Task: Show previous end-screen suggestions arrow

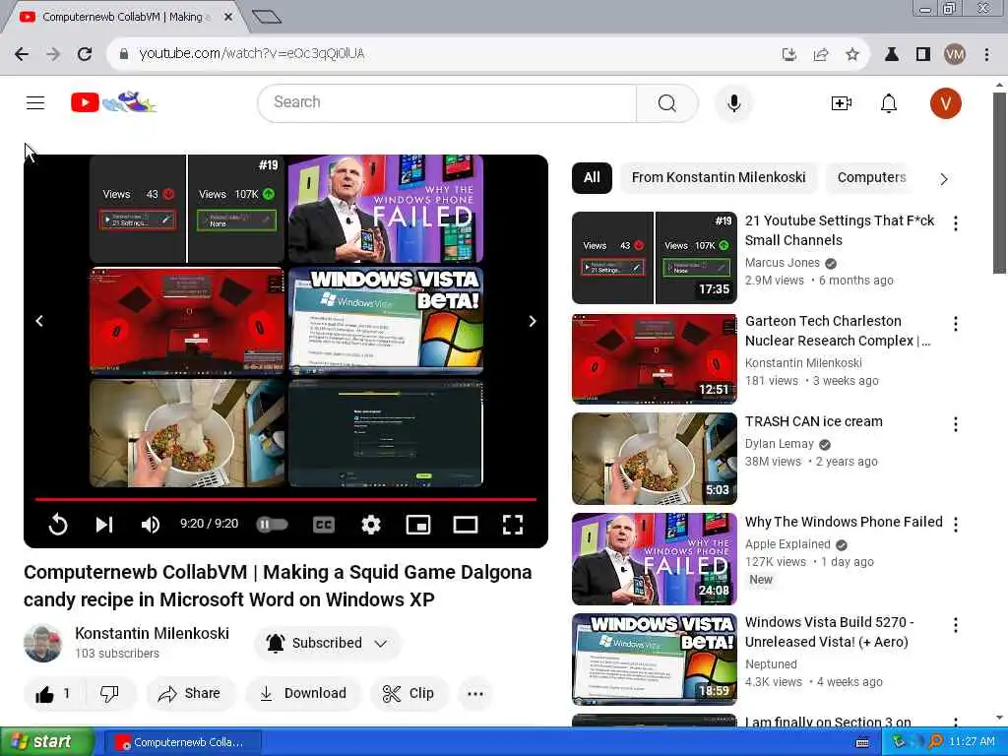Action: (x=39, y=320)
